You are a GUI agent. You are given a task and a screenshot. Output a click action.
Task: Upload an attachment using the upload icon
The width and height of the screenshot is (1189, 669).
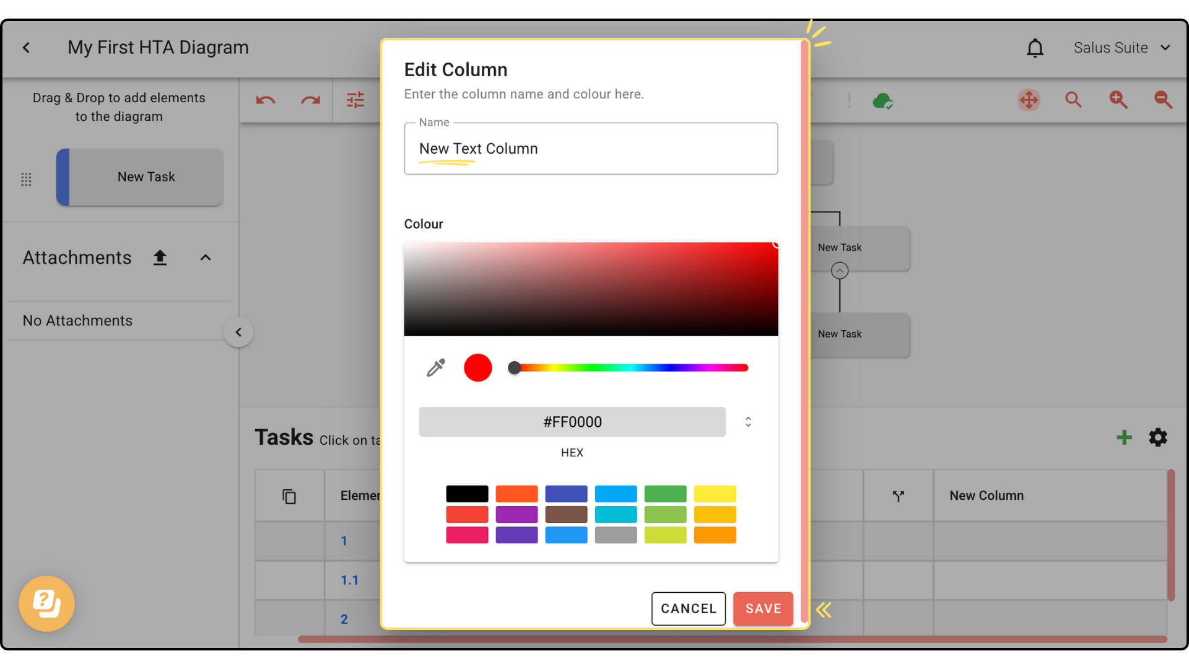pos(160,258)
